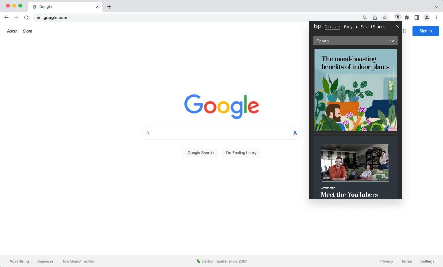Open the Chrome profile avatar

(427, 18)
